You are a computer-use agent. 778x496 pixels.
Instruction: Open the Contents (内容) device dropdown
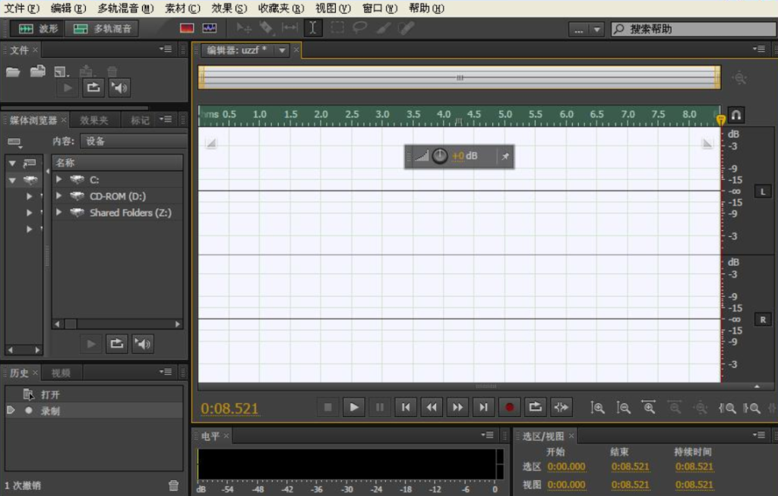tap(134, 141)
